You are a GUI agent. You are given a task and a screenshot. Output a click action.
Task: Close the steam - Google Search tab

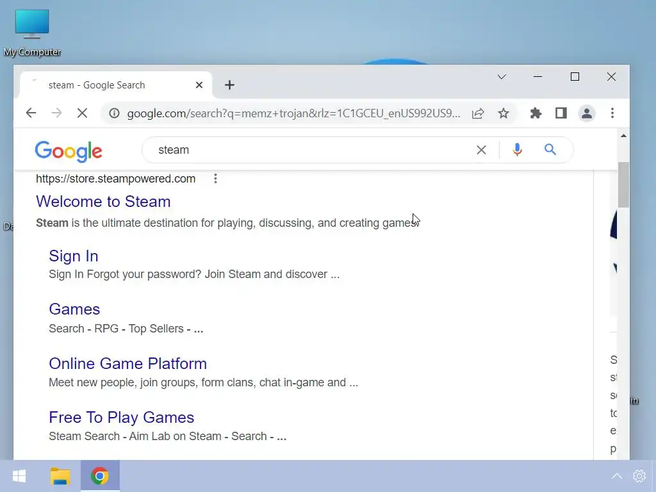pyautogui.click(x=199, y=85)
